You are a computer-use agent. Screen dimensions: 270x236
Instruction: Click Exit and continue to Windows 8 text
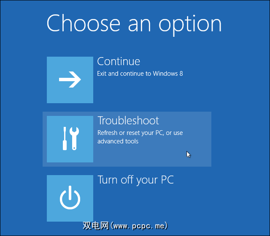[x=140, y=74]
